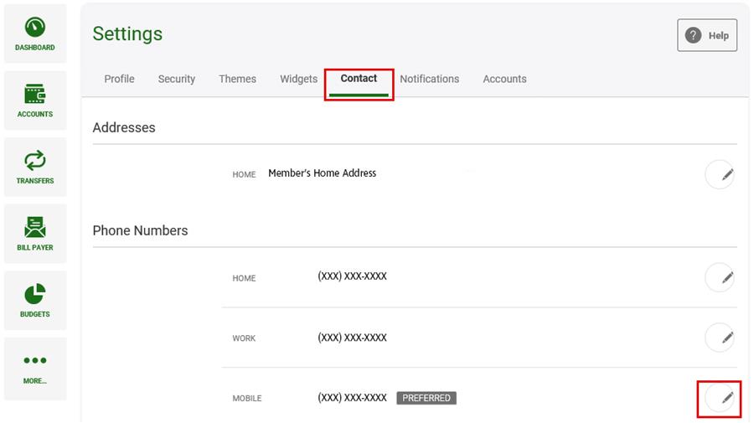Click the Member's Home Address text
The height and width of the screenshot is (423, 754).
(x=322, y=173)
